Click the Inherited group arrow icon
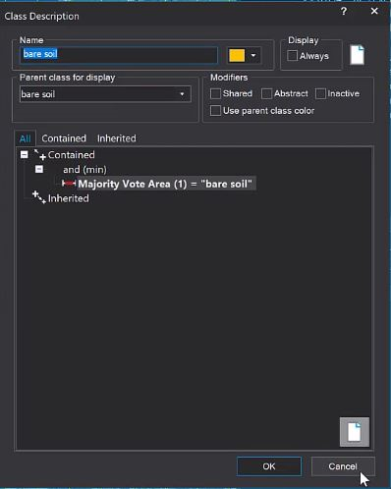Screen dimensions: 391x489 (x=39, y=197)
